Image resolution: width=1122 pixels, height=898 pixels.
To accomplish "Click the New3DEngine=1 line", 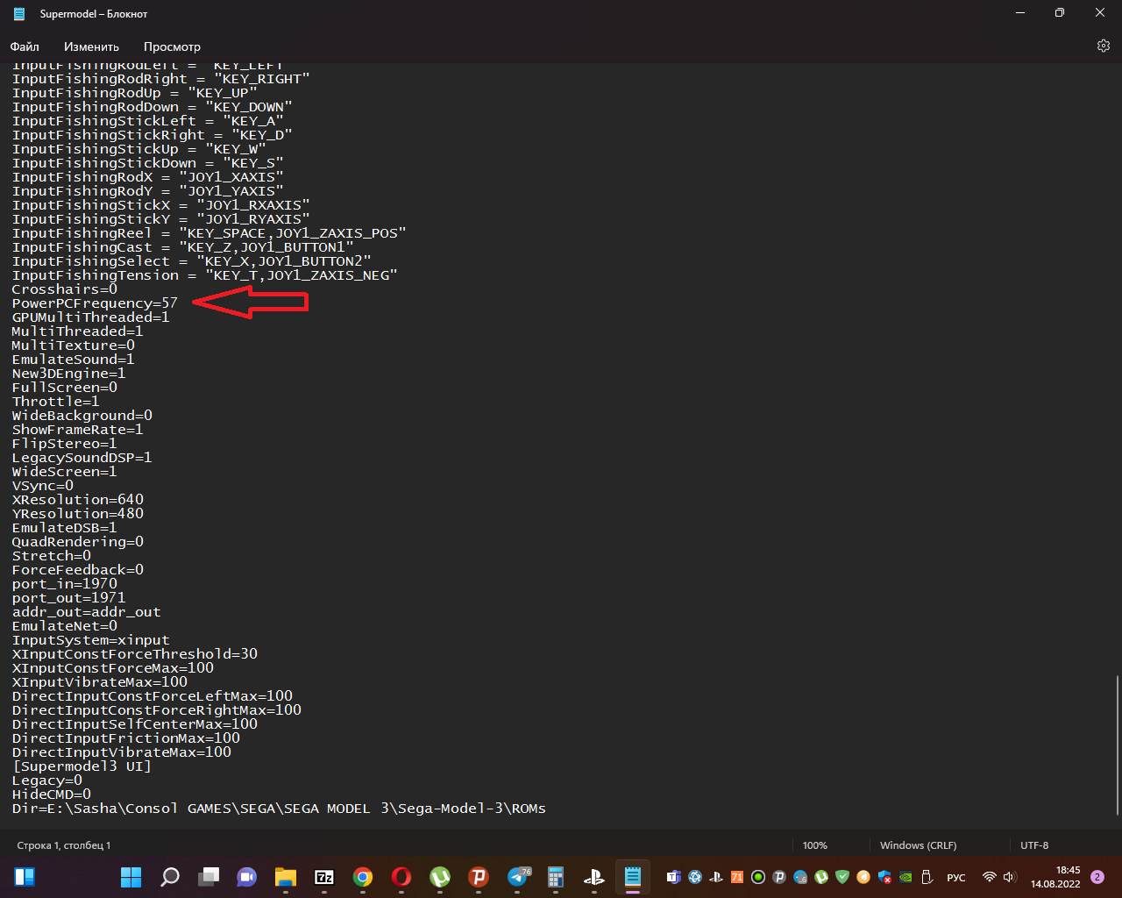I will point(68,374).
